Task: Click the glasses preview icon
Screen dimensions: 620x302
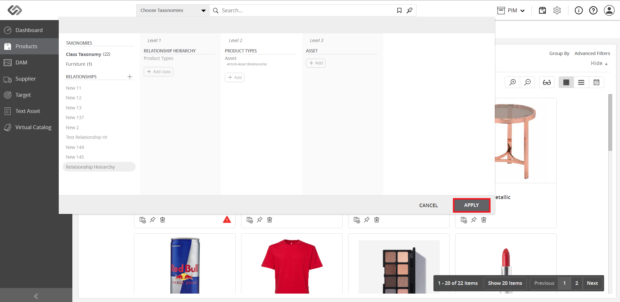Action: click(547, 82)
